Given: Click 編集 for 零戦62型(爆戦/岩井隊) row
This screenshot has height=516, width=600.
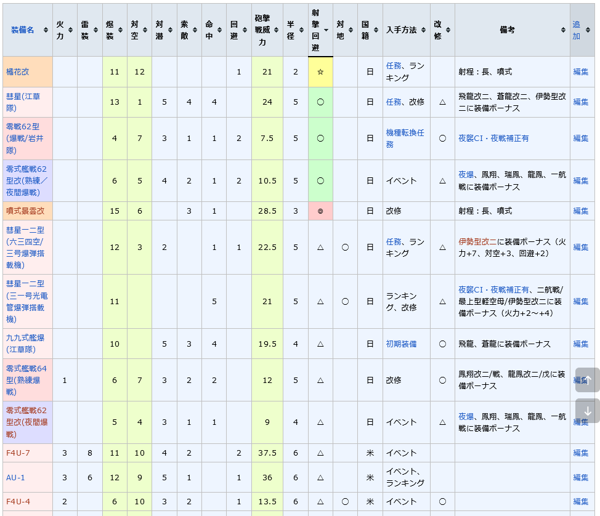Looking at the screenshot, I should click(580, 138).
